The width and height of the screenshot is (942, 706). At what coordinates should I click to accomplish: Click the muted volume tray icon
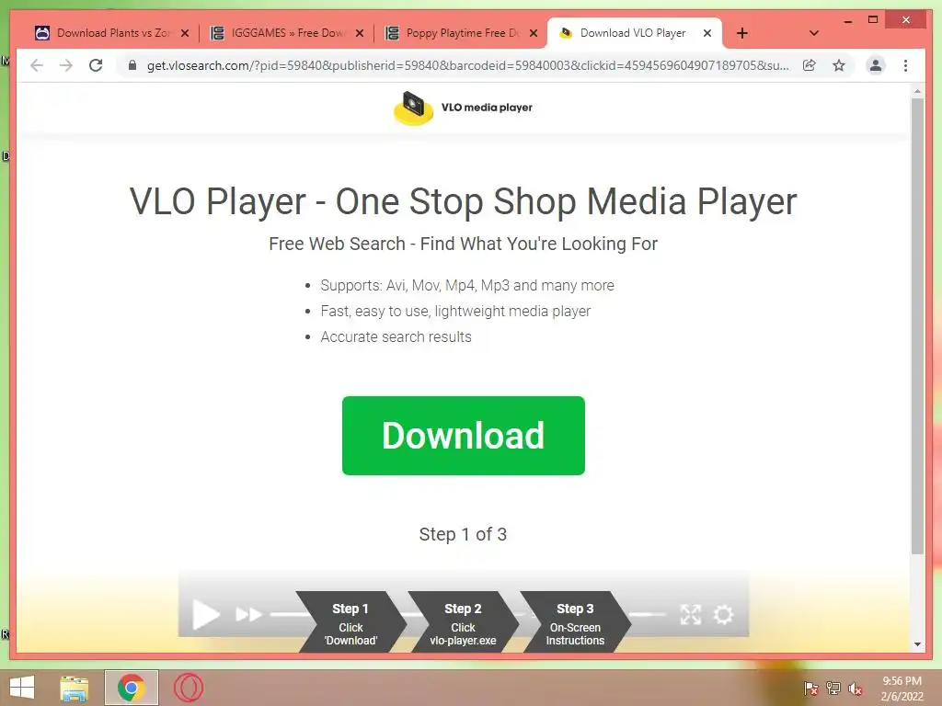[856, 689]
